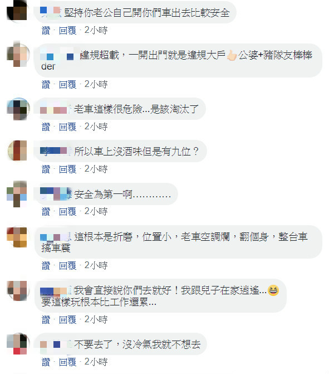Reply to the 老車這樣很危險 comment
329x374 pixels.
pyautogui.click(x=68, y=127)
